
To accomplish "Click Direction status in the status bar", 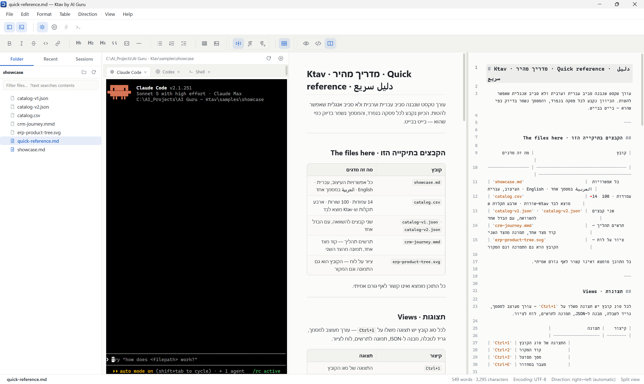I will tap(583, 379).
